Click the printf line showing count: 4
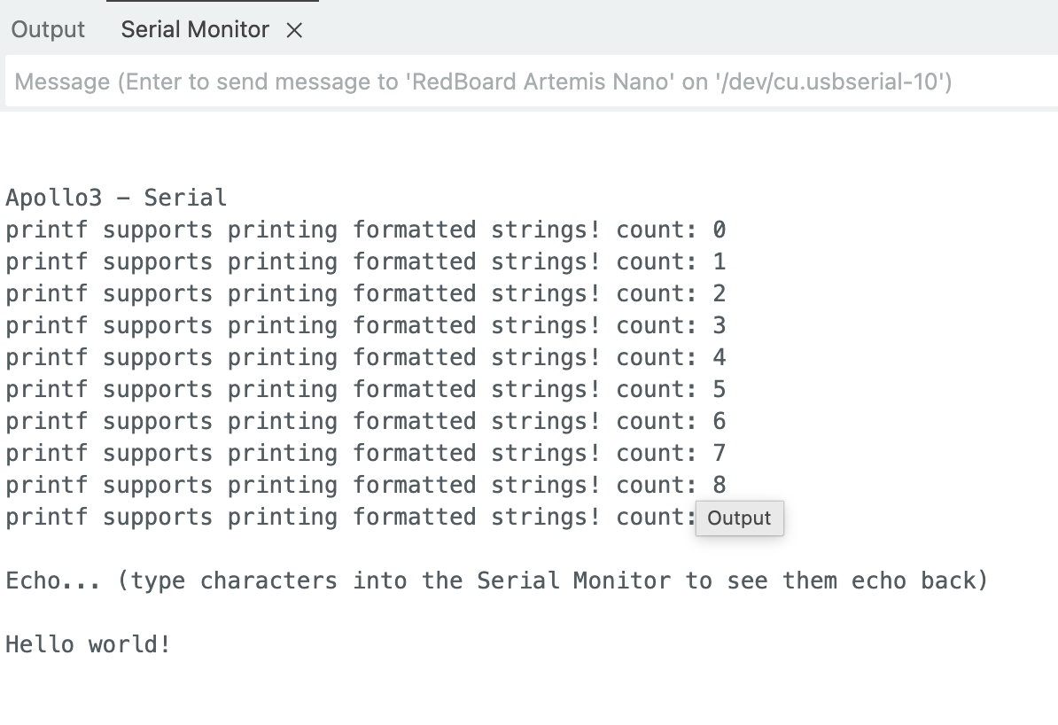This screenshot has width=1058, height=725. coord(364,357)
